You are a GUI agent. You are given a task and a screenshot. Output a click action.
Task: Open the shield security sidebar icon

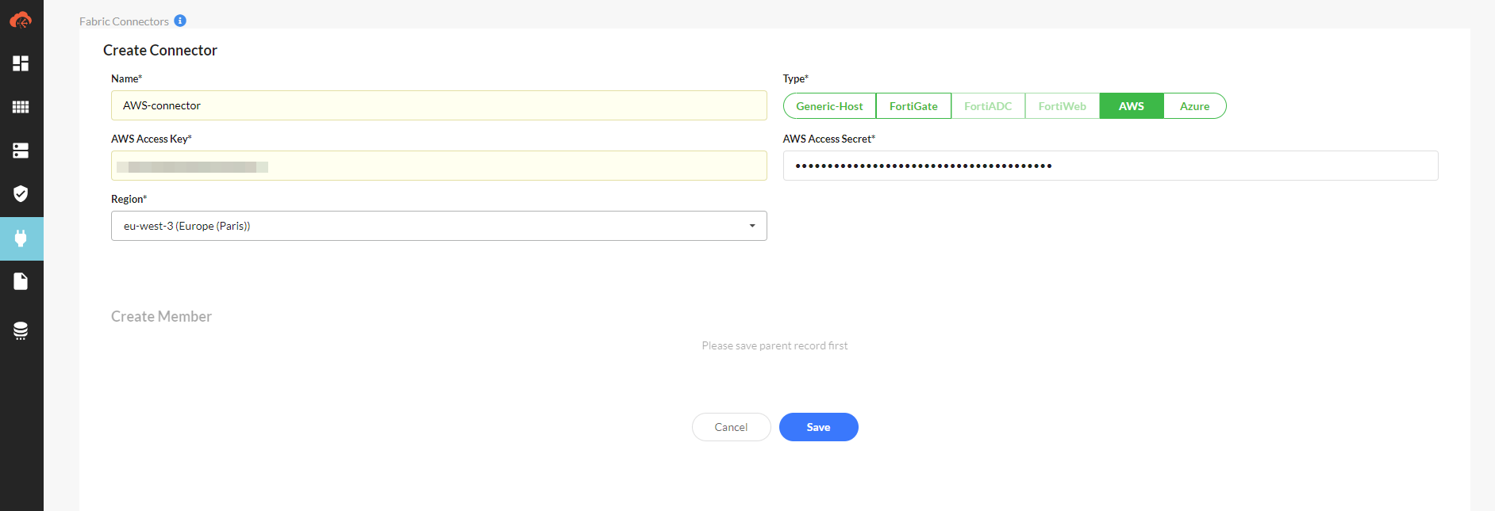(x=21, y=194)
